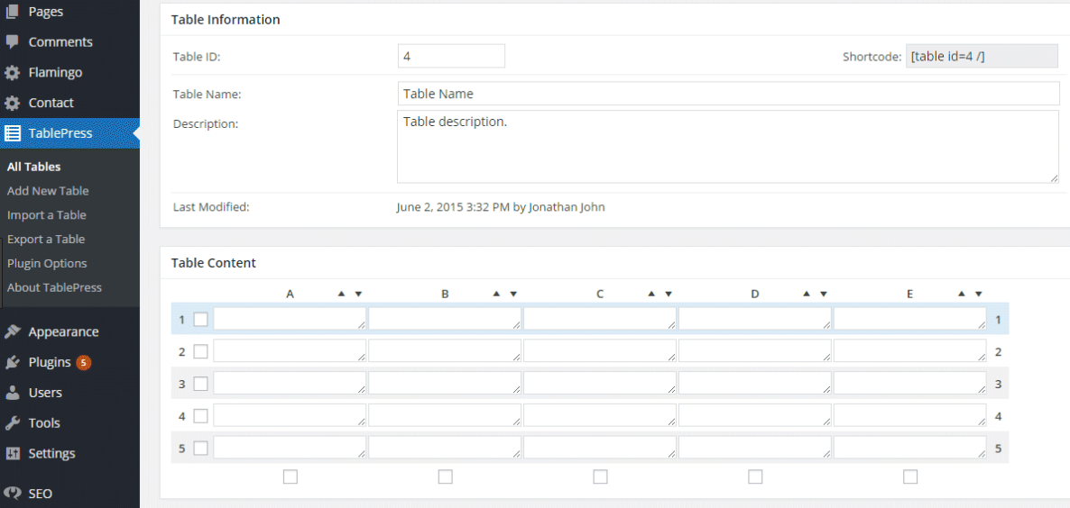Open Export a Table link
The height and width of the screenshot is (508, 1070).
click(46, 239)
